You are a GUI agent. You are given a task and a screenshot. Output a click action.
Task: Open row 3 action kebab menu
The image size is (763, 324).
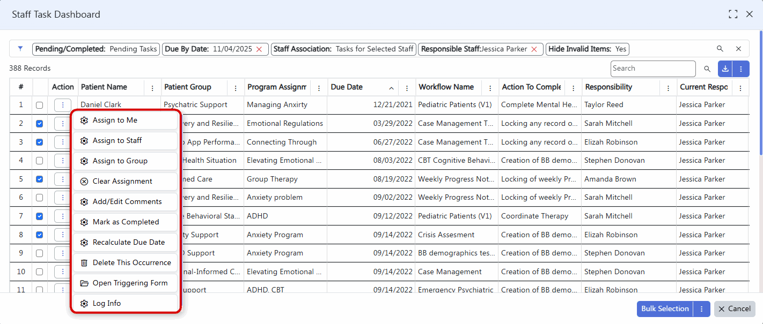(63, 142)
